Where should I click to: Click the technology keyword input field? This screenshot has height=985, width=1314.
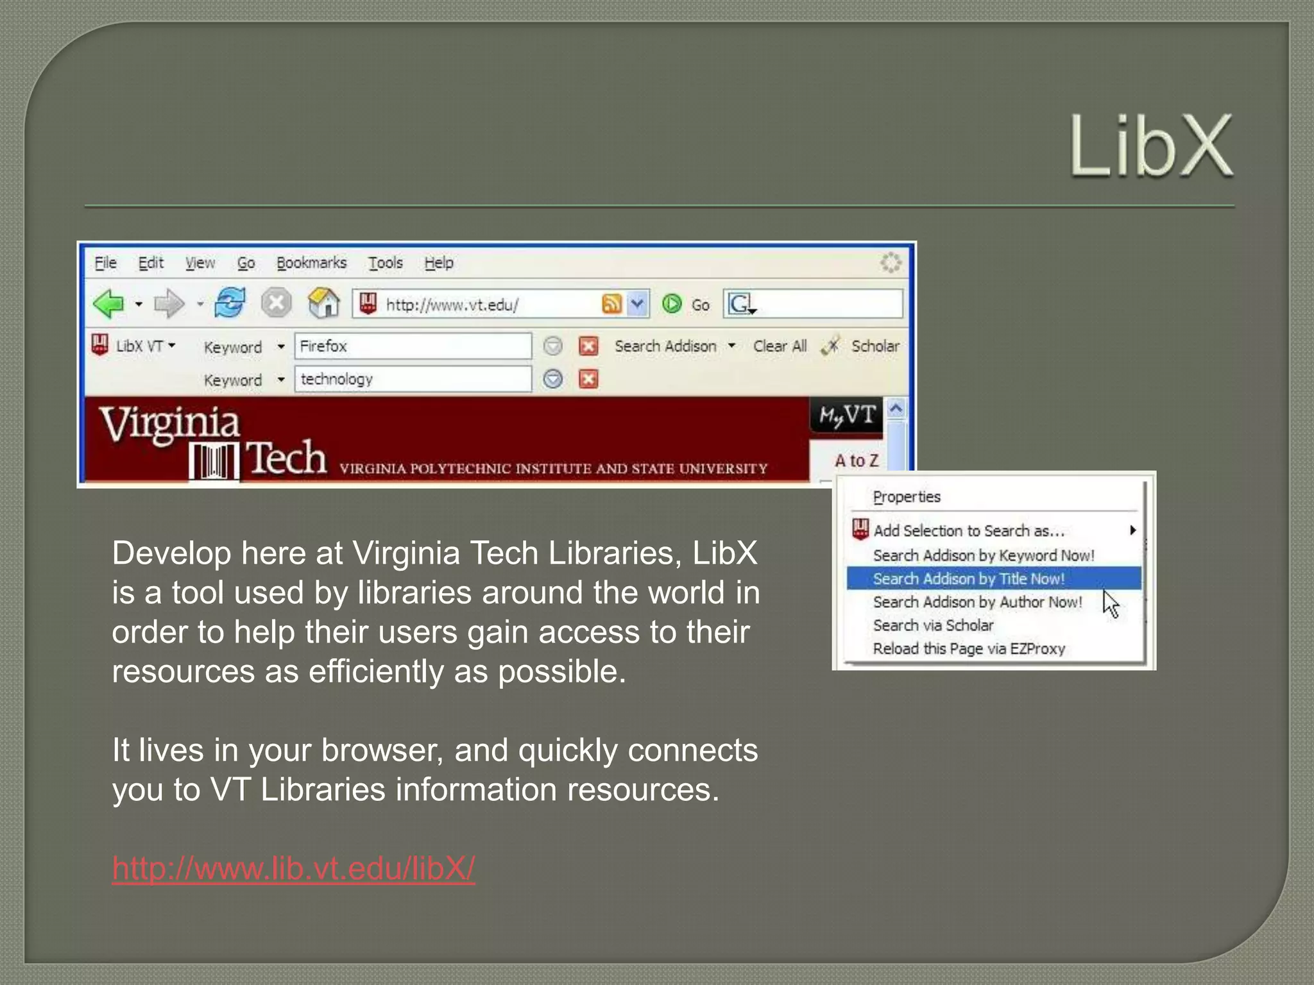[413, 379]
